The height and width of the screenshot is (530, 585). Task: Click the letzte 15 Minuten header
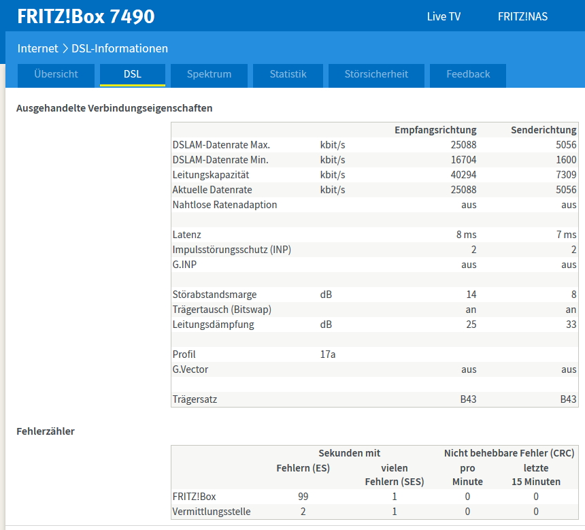pos(536,475)
